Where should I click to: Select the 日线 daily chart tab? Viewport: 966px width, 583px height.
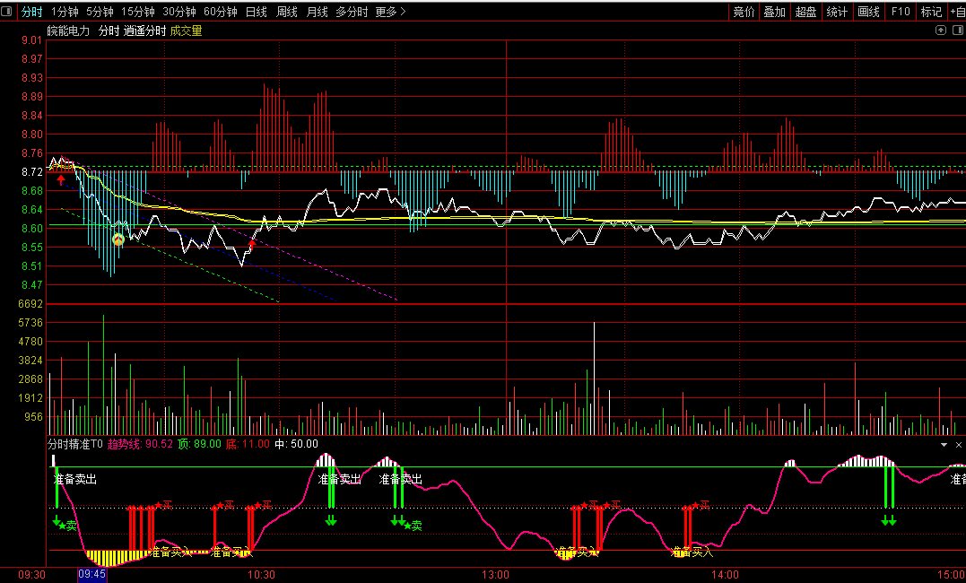click(256, 12)
